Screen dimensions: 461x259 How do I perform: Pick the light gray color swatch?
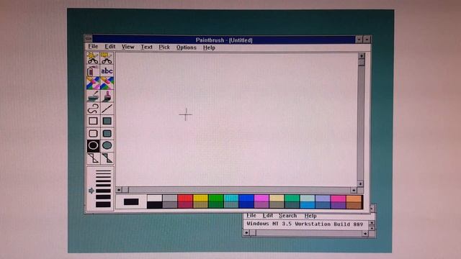coord(170,199)
